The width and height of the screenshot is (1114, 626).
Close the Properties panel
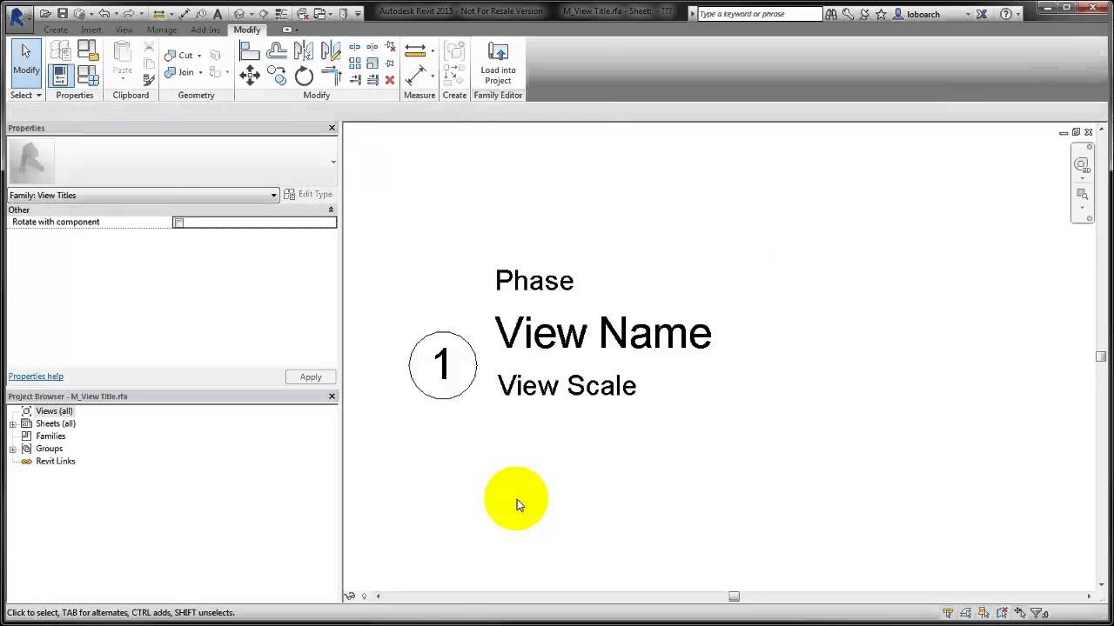pos(332,128)
